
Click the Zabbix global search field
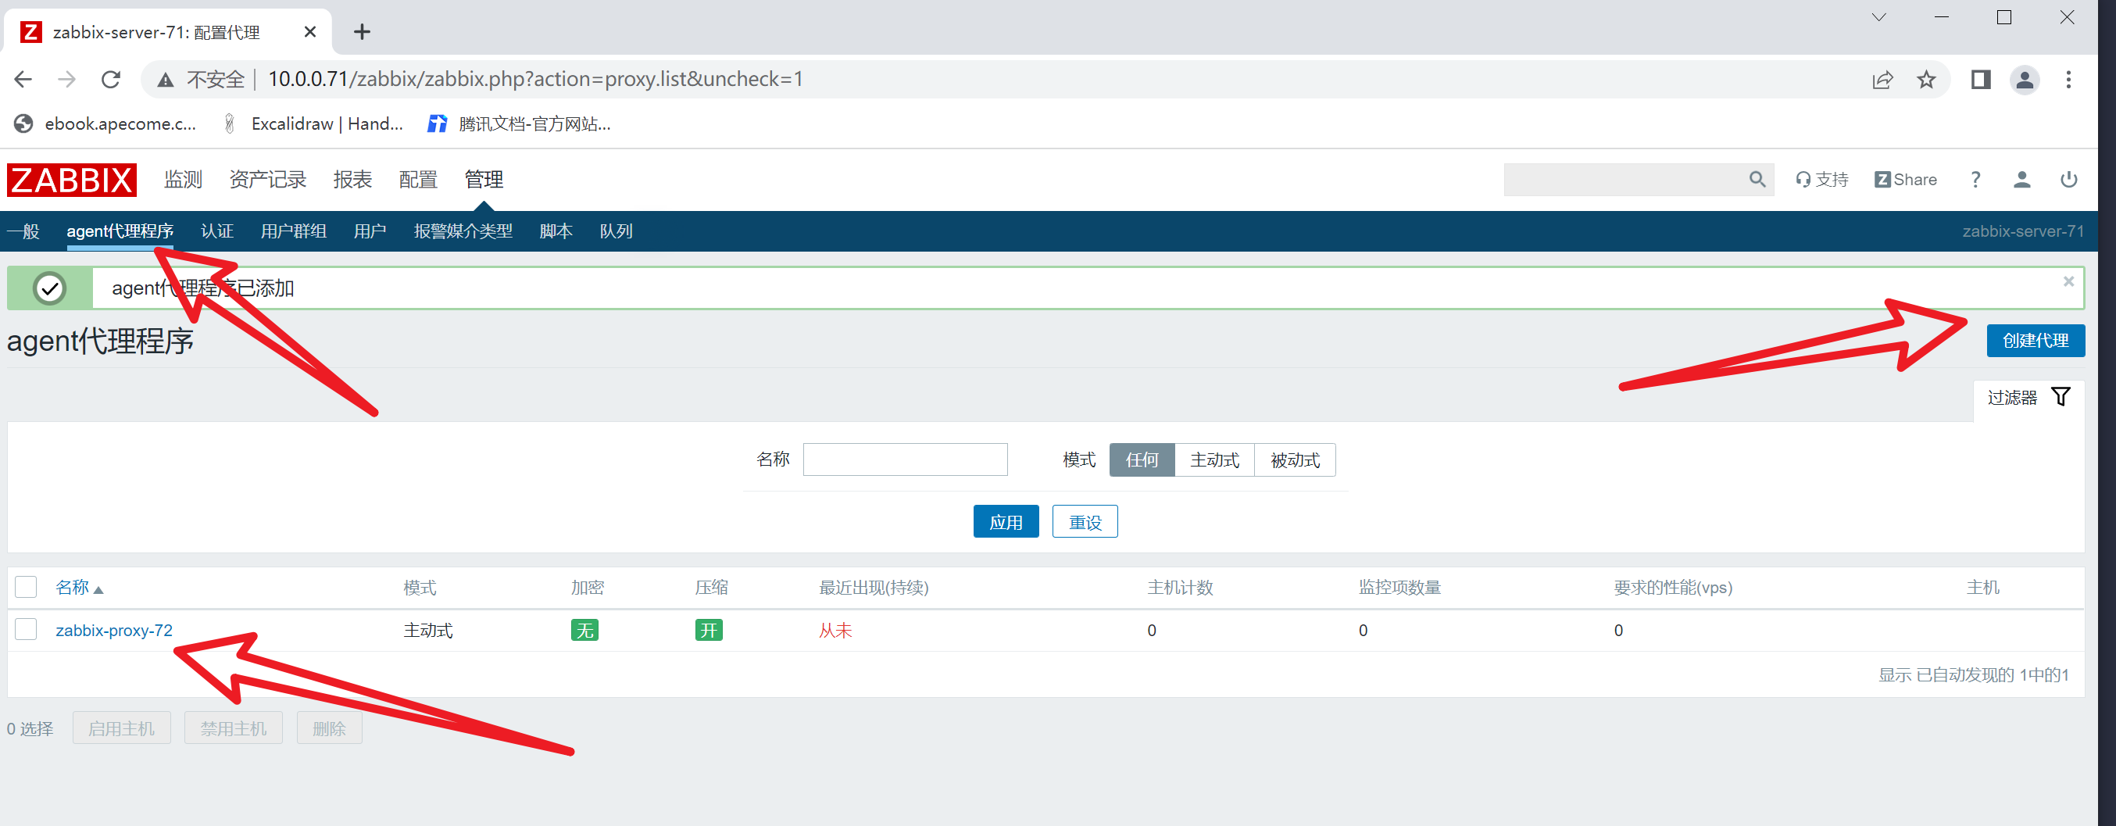(1625, 179)
